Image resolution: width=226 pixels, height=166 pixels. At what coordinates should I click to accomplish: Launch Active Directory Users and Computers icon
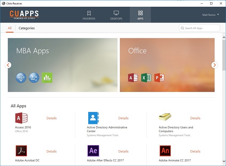[165, 117]
